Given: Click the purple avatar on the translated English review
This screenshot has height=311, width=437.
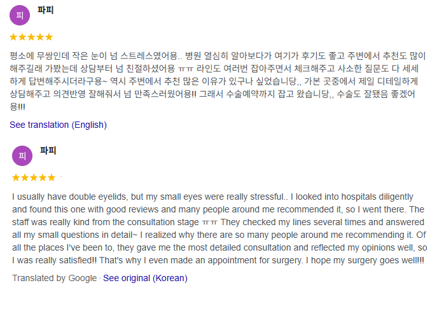Looking at the screenshot, I should coord(22,156).
